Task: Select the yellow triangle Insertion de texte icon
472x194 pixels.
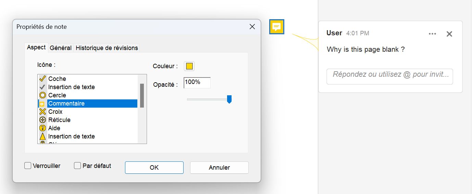Action: [71, 136]
